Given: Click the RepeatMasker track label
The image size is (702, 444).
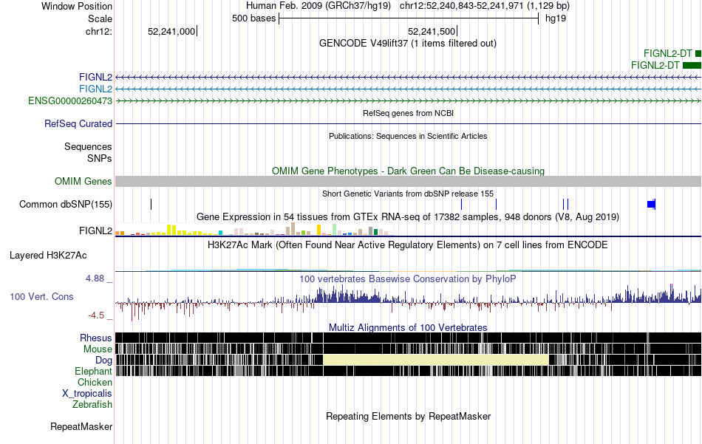Looking at the screenshot, I should [81, 426].
